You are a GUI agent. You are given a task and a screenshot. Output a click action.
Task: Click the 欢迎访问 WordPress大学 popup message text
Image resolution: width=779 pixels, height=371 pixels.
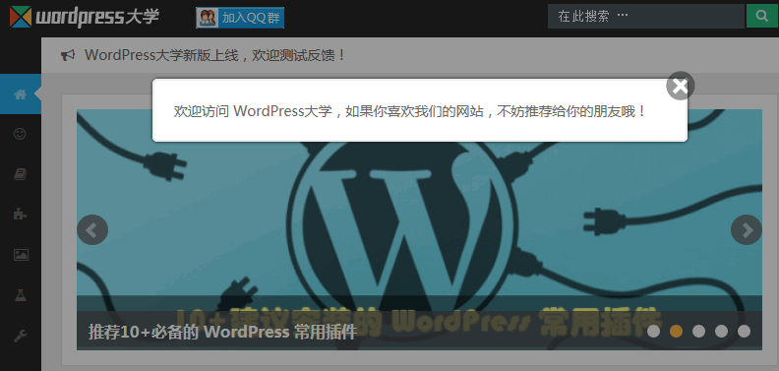tap(410, 111)
